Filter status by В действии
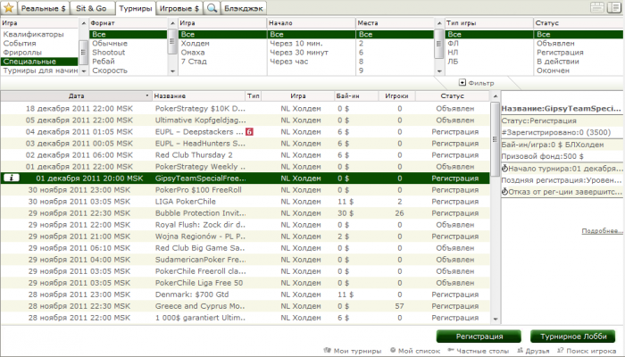The height and width of the screenshot is (357, 625). (558, 62)
